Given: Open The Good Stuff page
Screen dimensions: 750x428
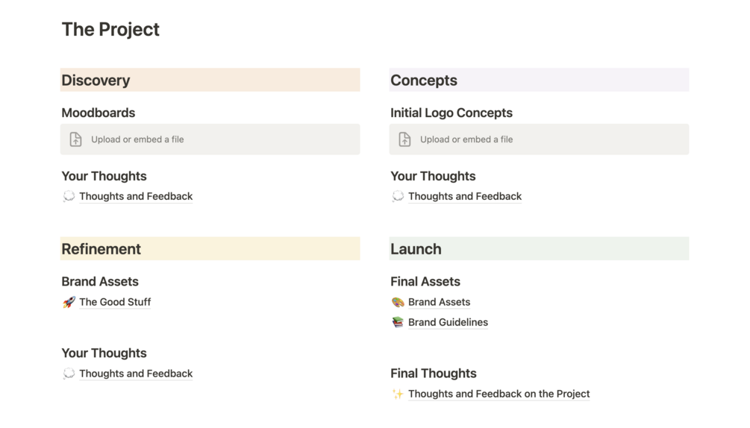Looking at the screenshot, I should tap(115, 303).
